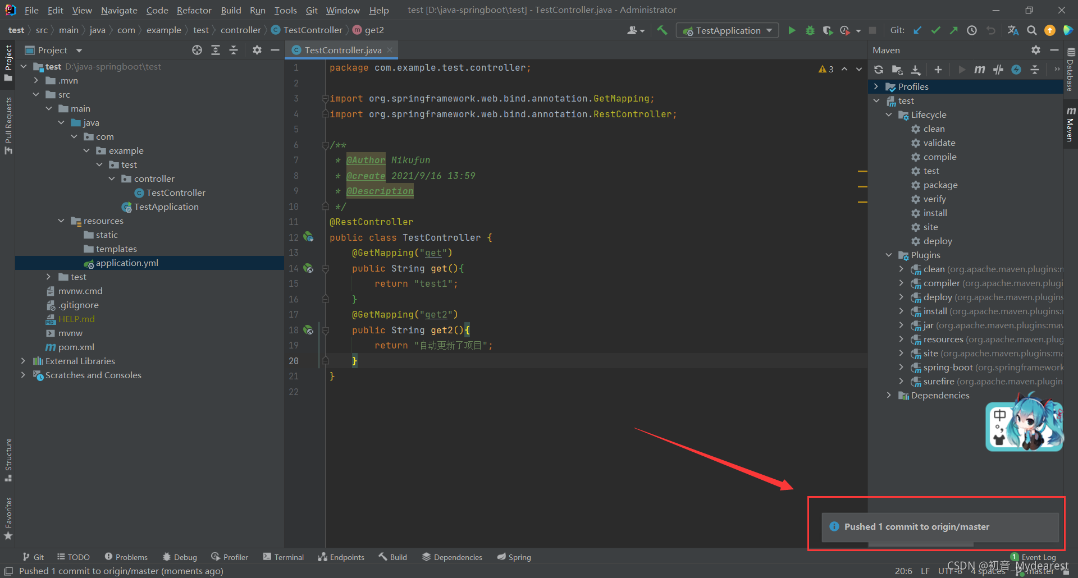This screenshot has height=578, width=1078.
Task: Click Reload All Maven Projects icon
Action: click(x=879, y=70)
